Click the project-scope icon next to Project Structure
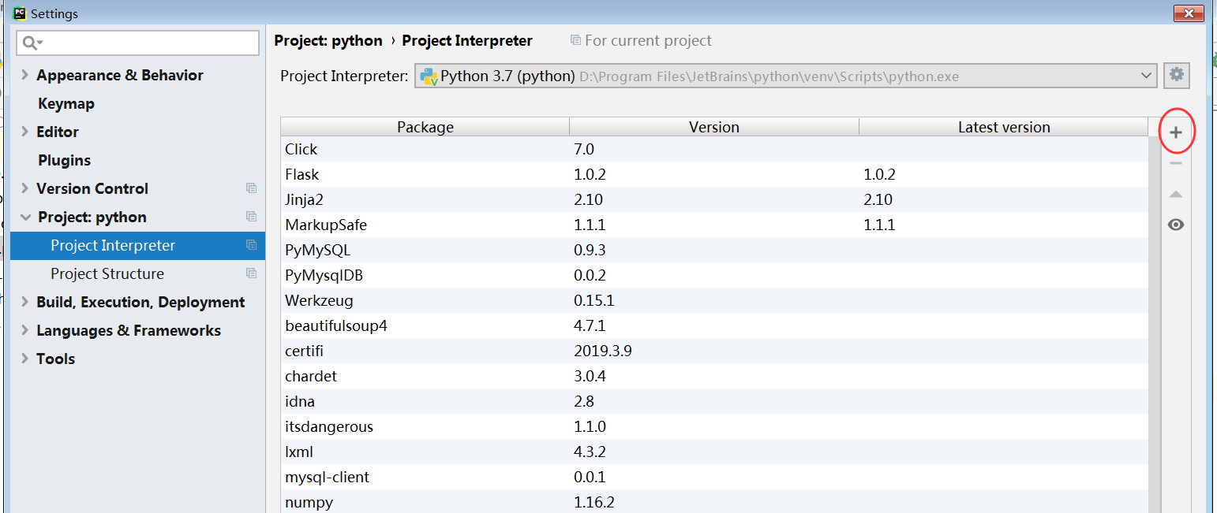 251,273
